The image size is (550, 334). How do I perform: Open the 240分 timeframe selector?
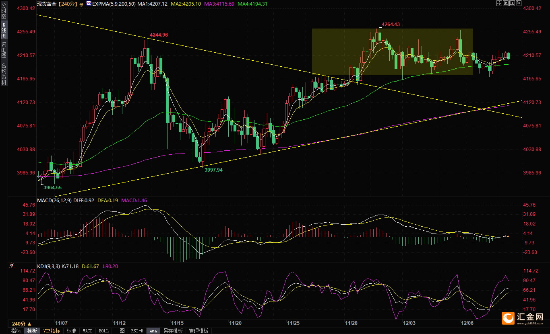coord(21,324)
